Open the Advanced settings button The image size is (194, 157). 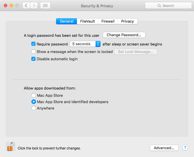click(164, 148)
